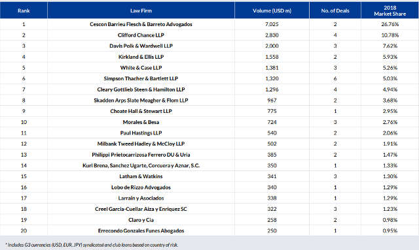Click the volume value 385
Image resolution: width=419 pixels, height=250 pixels.
272,155
